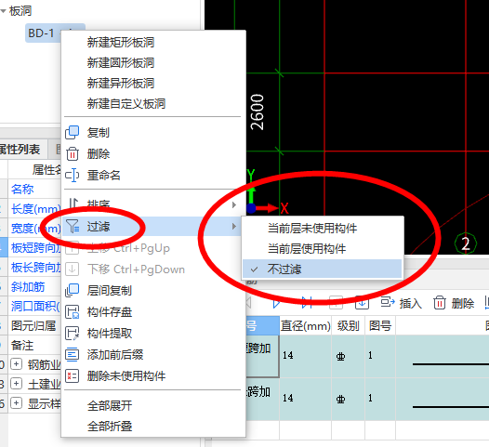Image resolution: width=489 pixels, height=447 pixels.
Task: Click the 名称 property row
Action: coord(31,190)
